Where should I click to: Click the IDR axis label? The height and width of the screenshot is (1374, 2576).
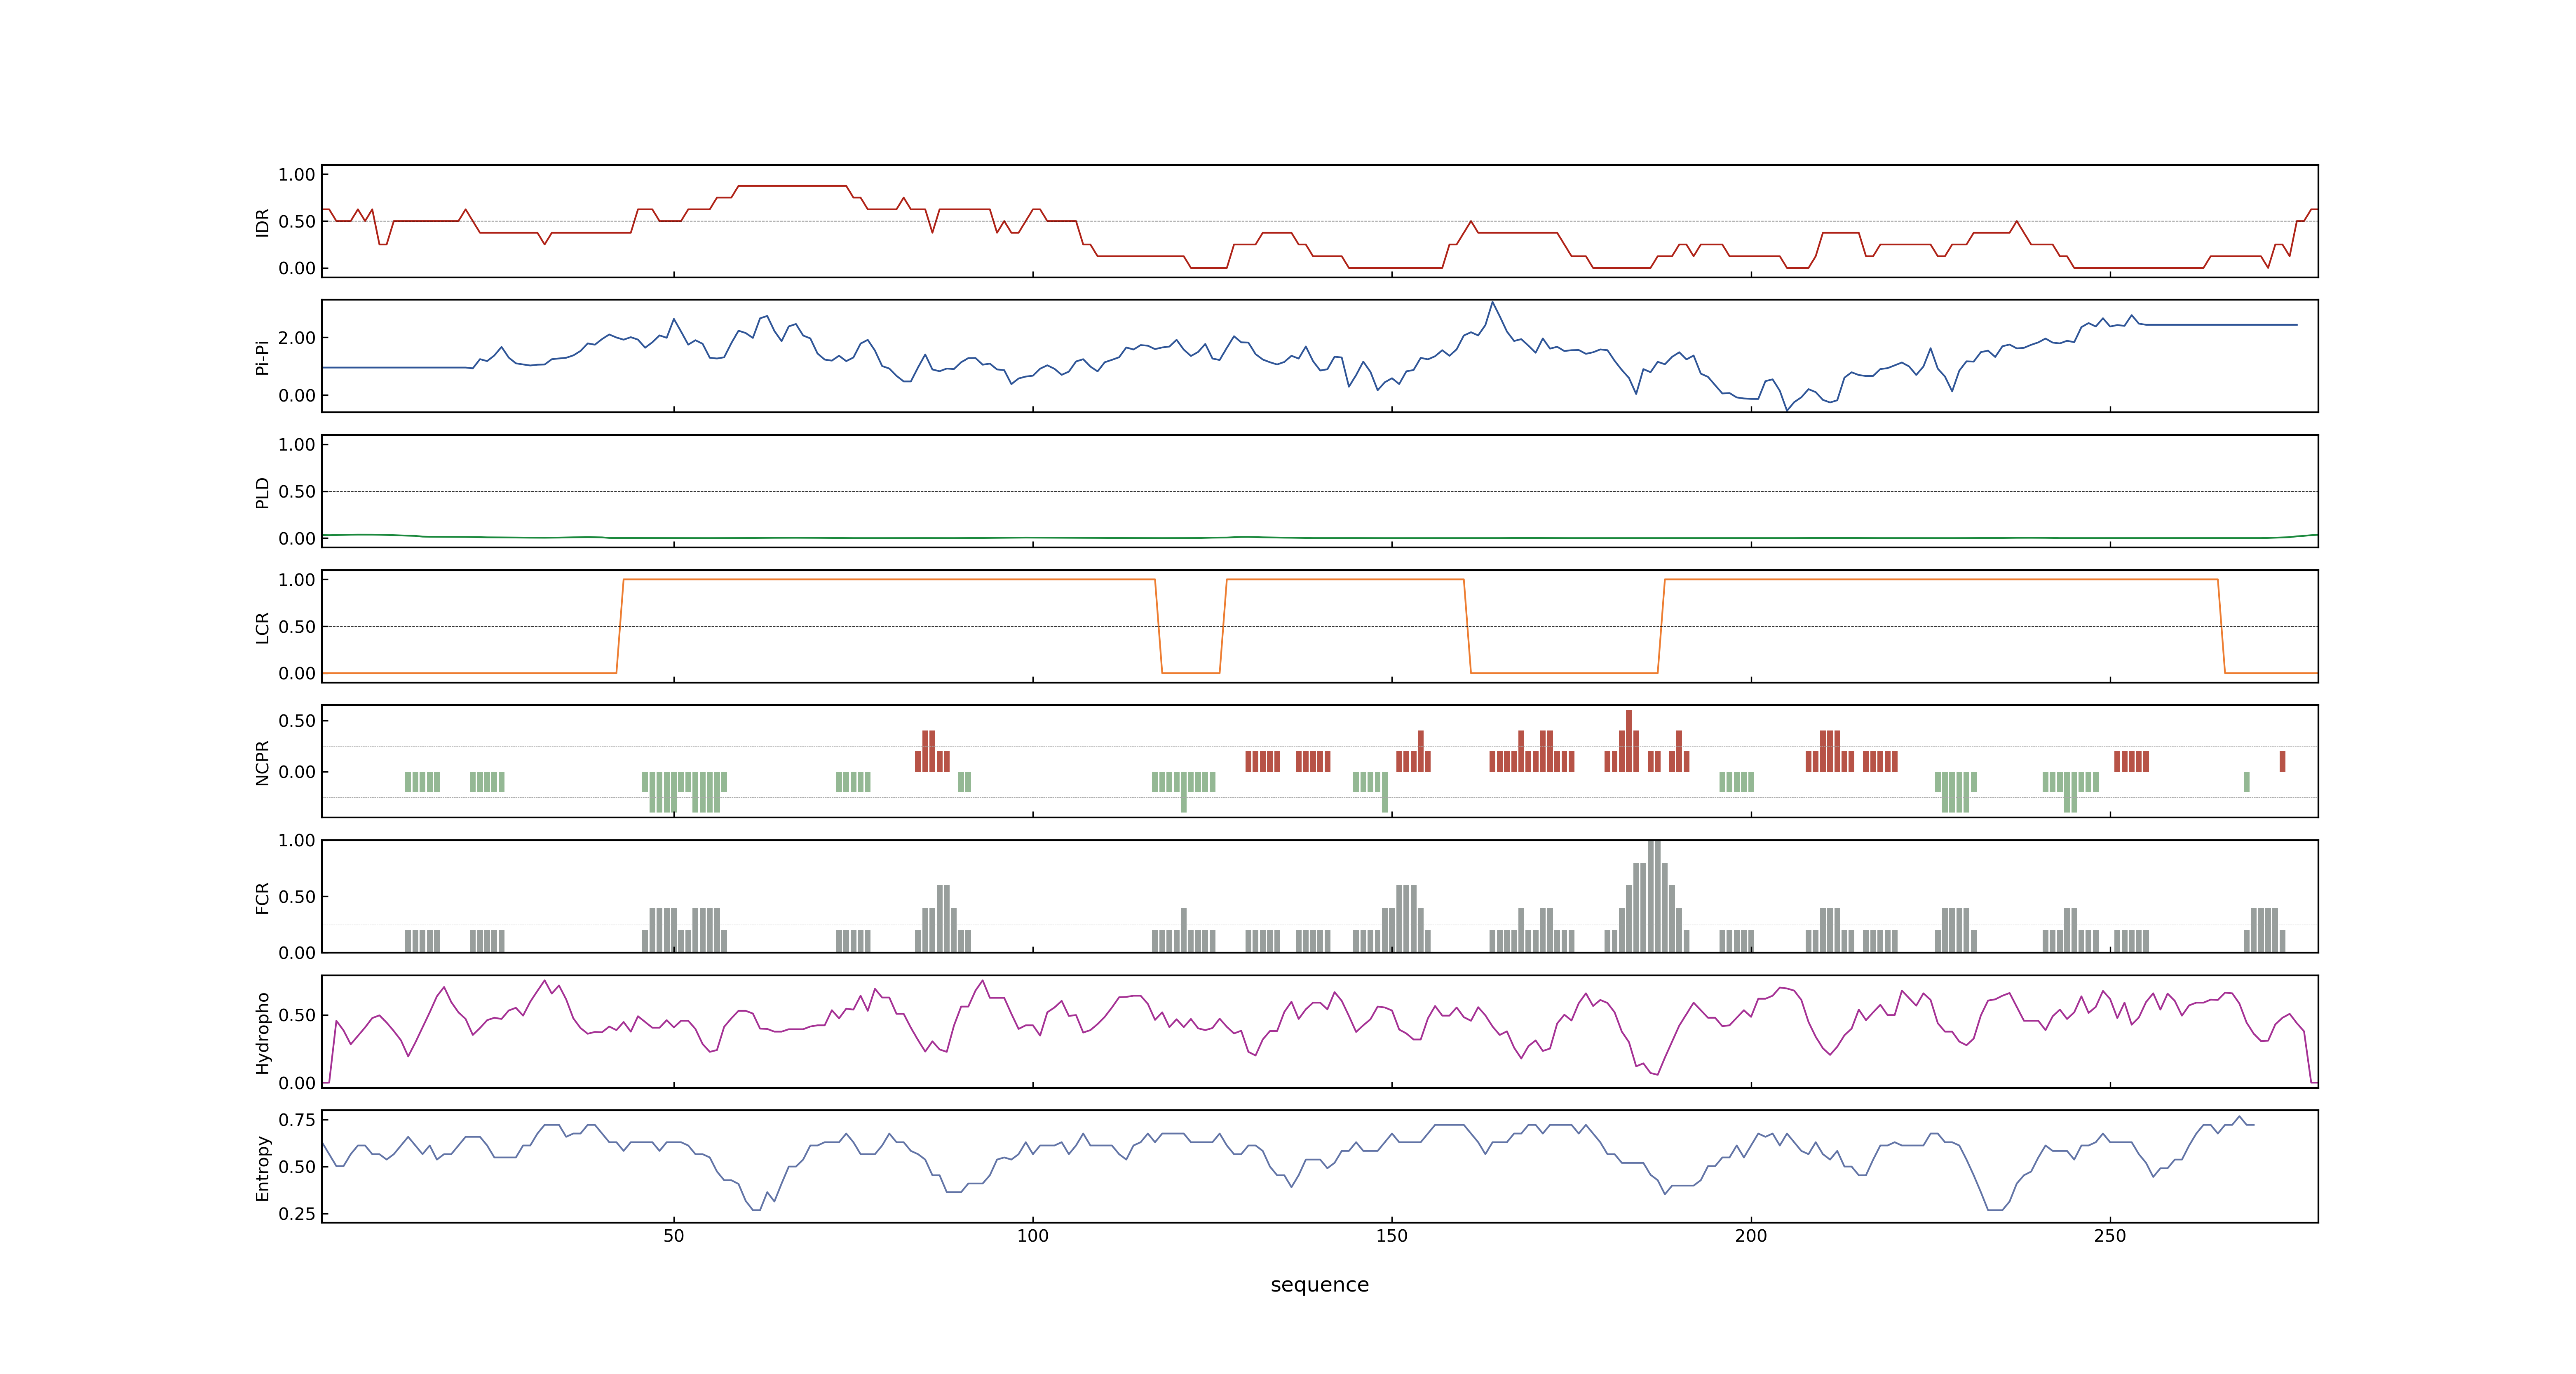click(263, 222)
